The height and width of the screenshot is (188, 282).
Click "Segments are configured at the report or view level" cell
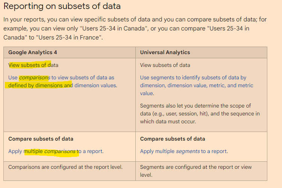click(196, 171)
